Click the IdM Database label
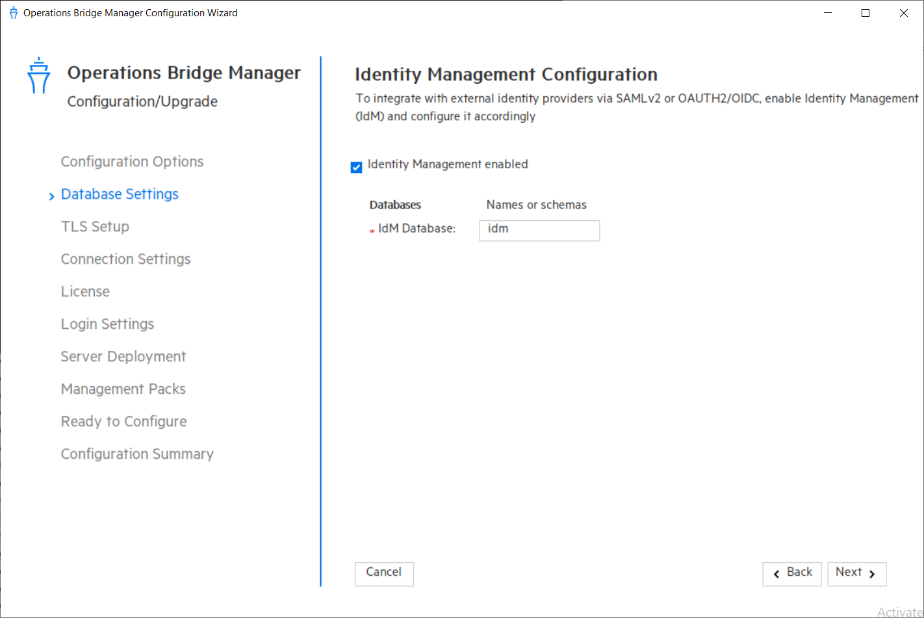This screenshot has width=924, height=618. 417,228
